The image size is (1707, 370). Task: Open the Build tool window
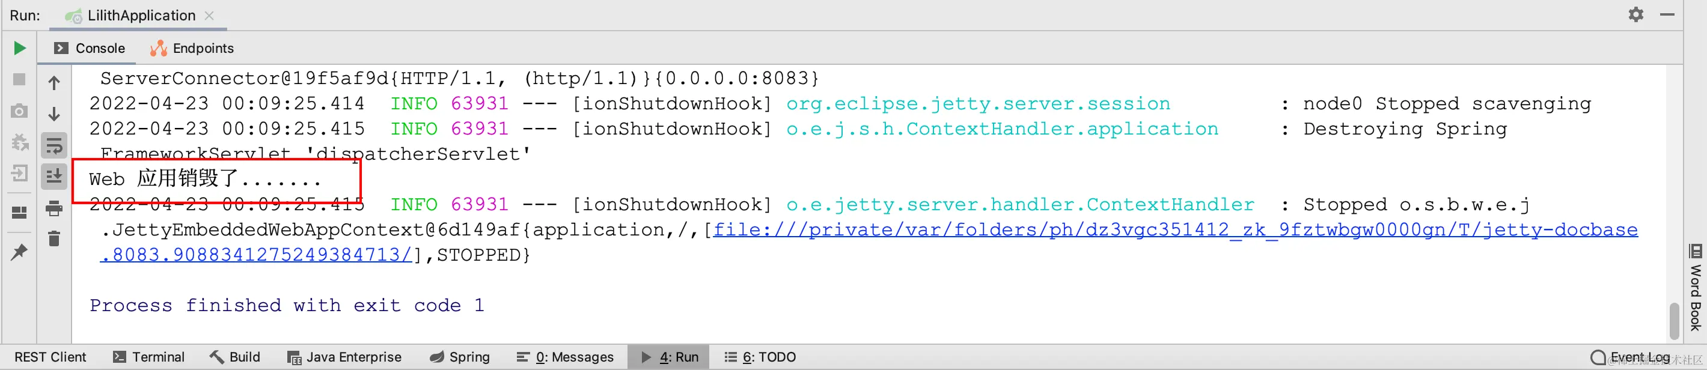234,357
